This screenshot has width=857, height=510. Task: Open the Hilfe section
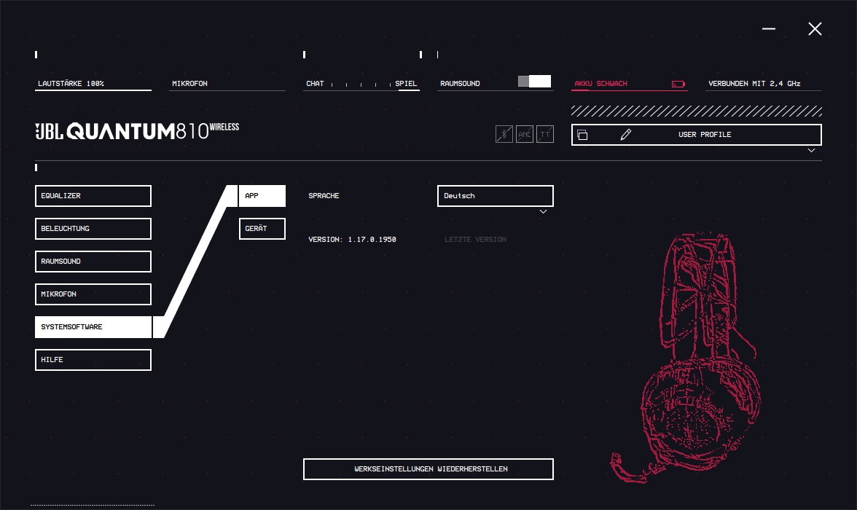[93, 360]
